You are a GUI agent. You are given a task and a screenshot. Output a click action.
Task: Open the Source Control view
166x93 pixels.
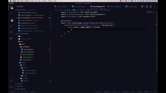pos(11,20)
